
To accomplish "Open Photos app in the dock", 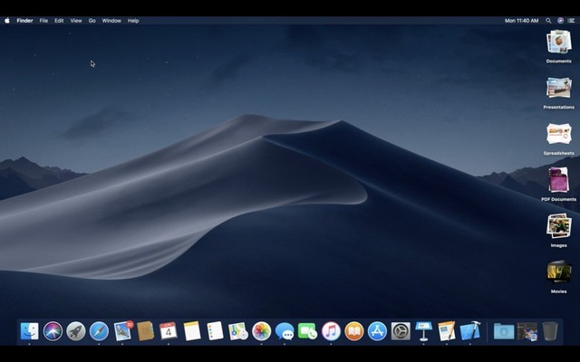I will (262, 331).
